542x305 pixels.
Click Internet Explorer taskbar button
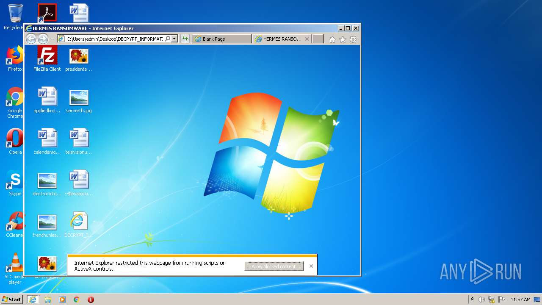[33, 299]
